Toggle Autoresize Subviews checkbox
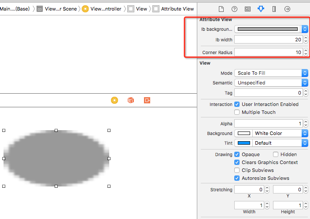 [x=237, y=178]
